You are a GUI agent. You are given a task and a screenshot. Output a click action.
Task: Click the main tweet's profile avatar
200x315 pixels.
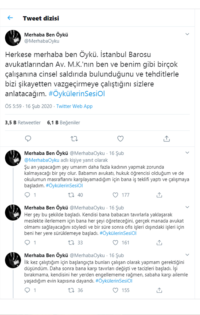[x=13, y=38]
